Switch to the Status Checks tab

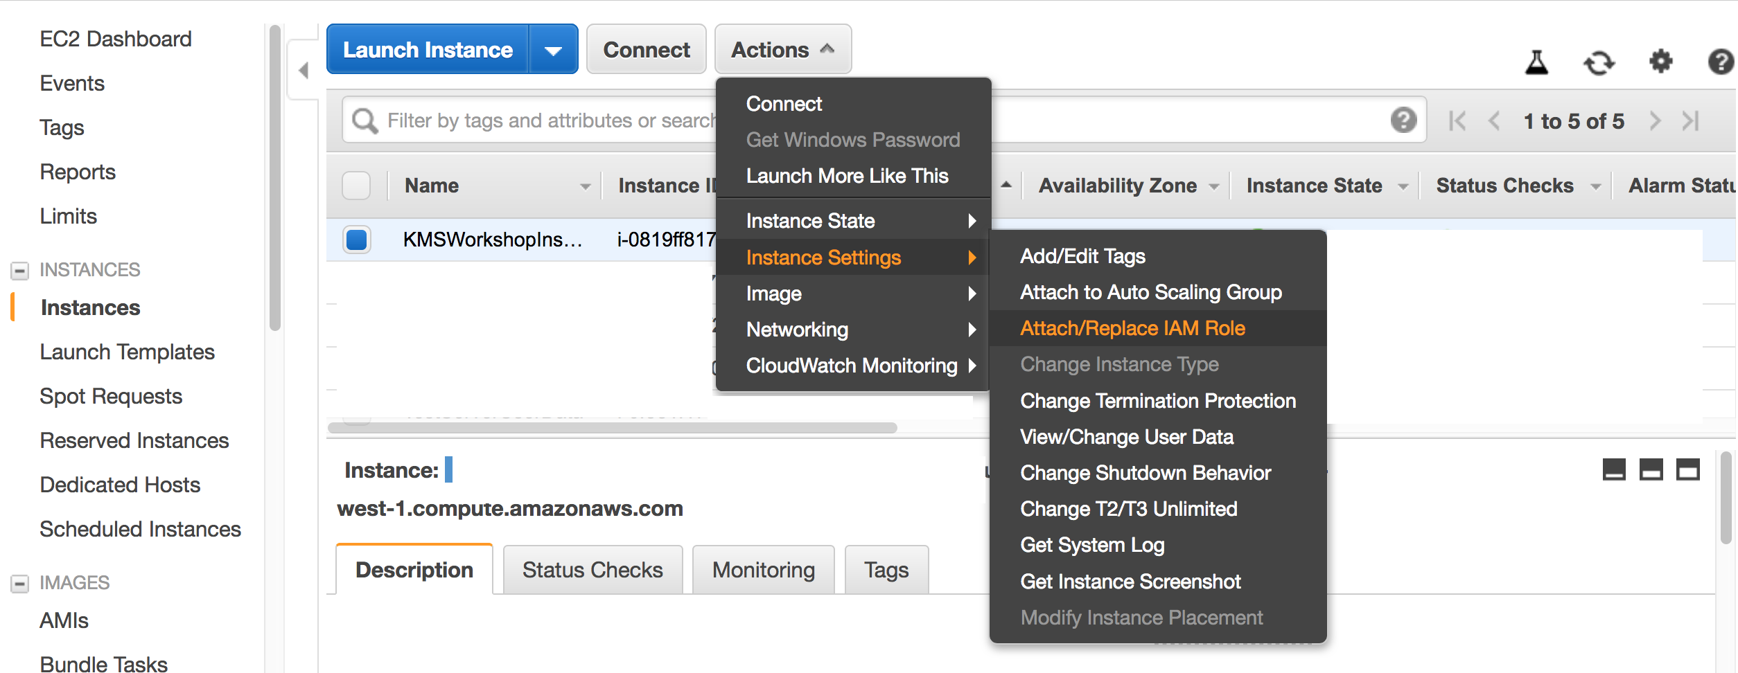592,570
